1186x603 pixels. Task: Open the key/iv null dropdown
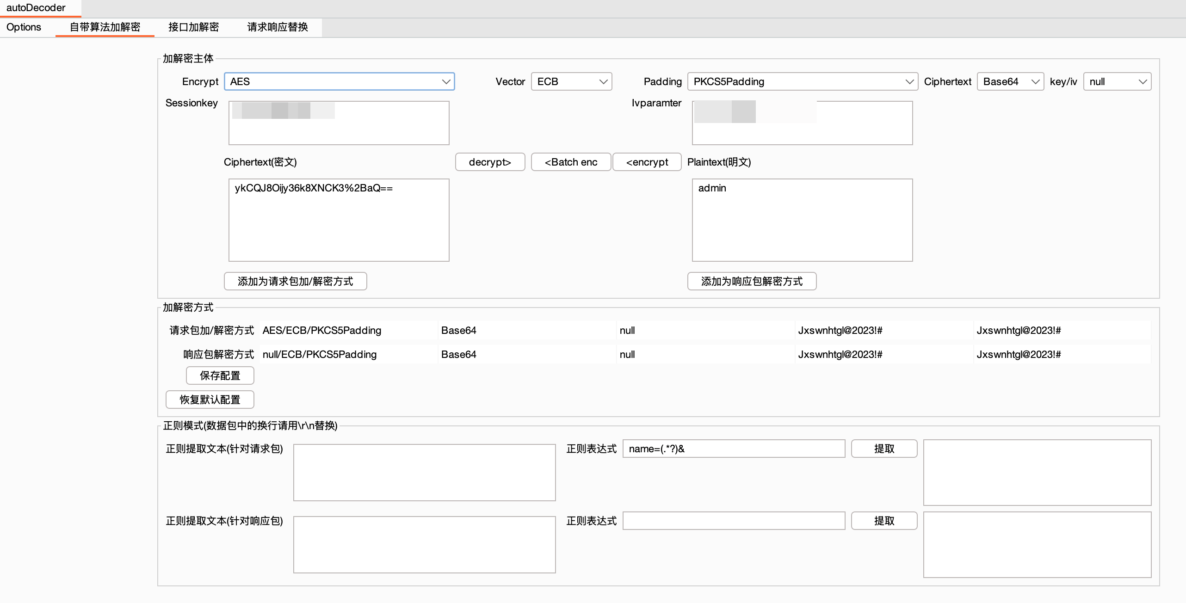coord(1117,81)
